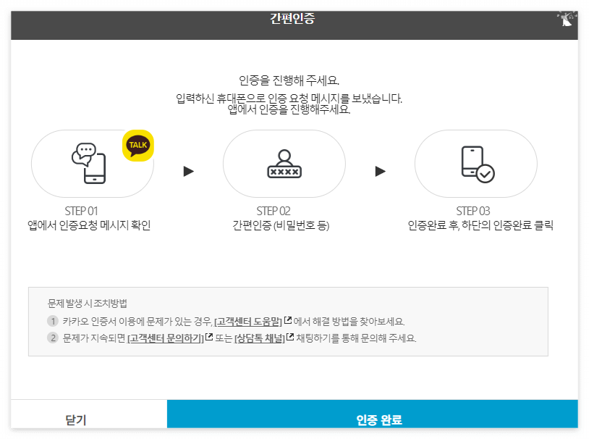
Task: Click the 닫기 button
Action: [89, 414]
